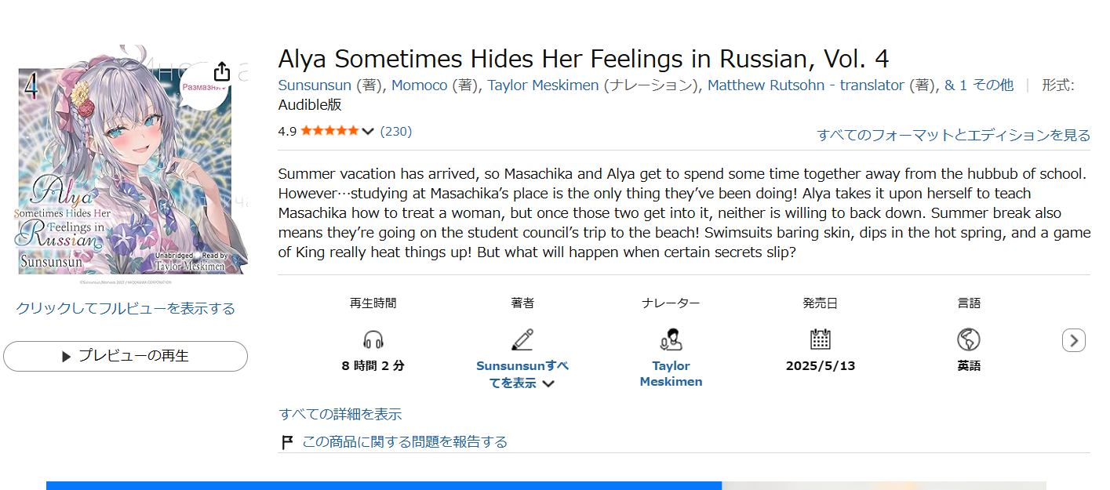Image resolution: width=1110 pixels, height=490 pixels.
Task: Click the flag report-problem icon
Action: [x=287, y=442]
